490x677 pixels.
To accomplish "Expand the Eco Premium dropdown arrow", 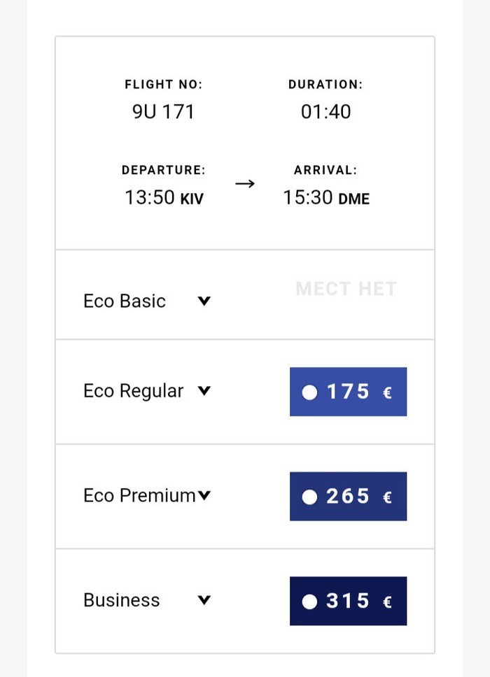I will 204,496.
